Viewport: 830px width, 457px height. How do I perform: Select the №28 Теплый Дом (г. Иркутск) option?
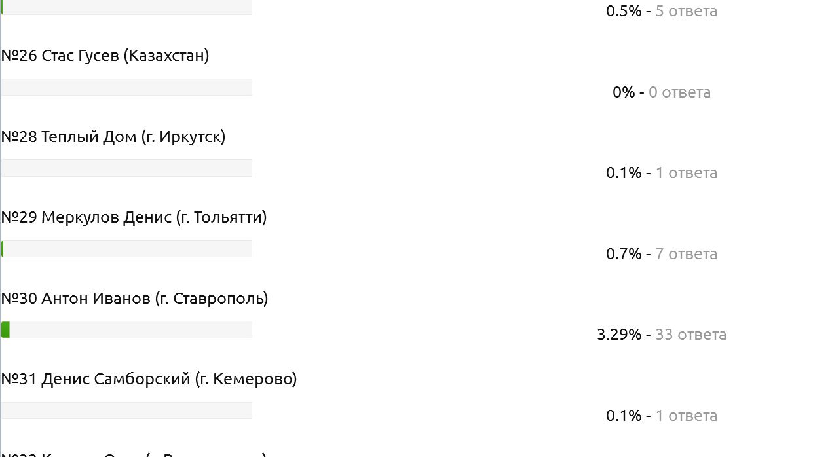tap(113, 137)
